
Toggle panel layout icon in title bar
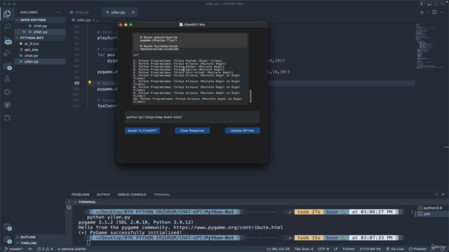point(429,3)
